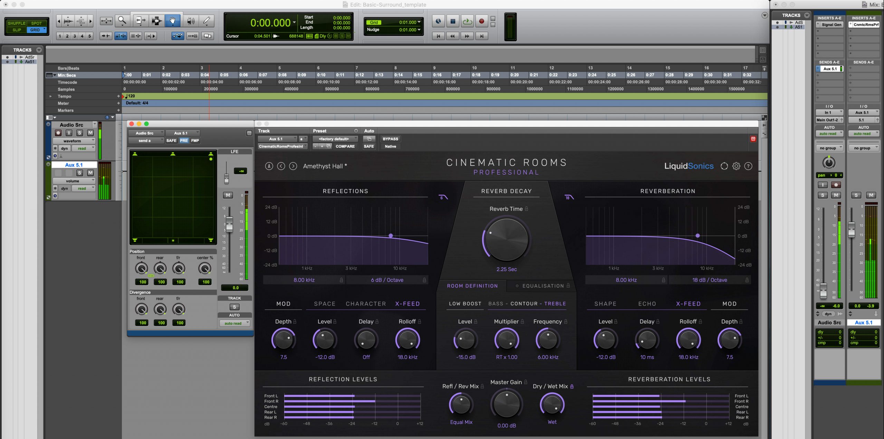Click the COMPARE button in plugin header
This screenshot has width=884, height=439.
pyautogui.click(x=345, y=147)
